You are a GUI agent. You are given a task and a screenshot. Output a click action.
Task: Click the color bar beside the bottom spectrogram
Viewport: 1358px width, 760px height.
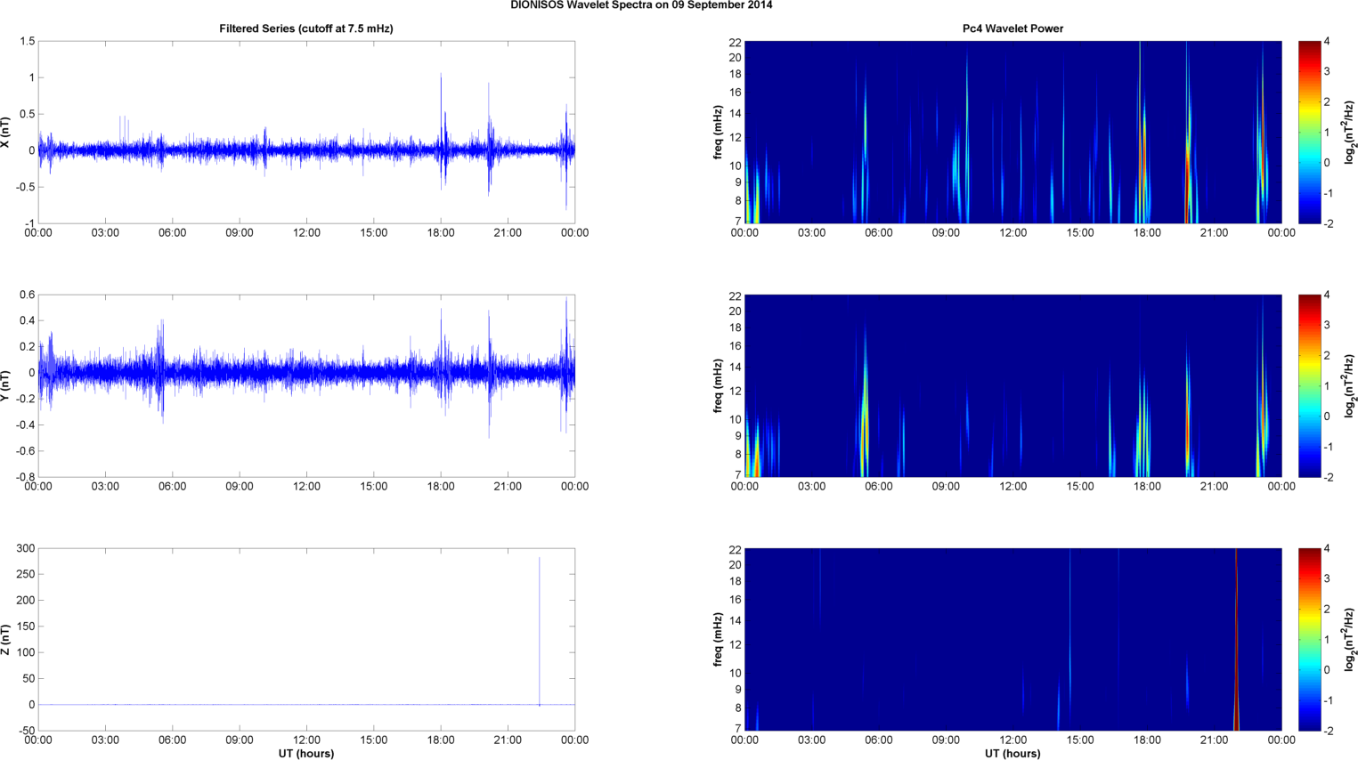1309,639
